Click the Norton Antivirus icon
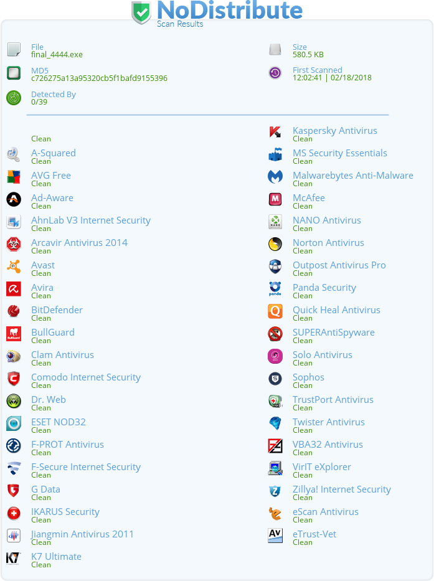Viewport: 434px width, 581px height. coord(275,244)
